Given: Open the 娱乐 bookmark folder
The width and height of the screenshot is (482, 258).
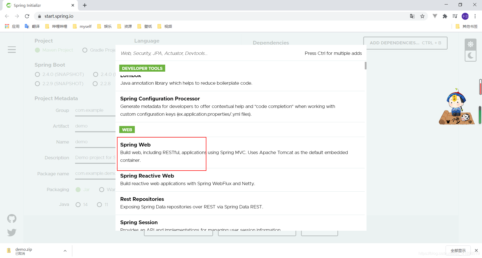Looking at the screenshot, I should coord(104,26).
